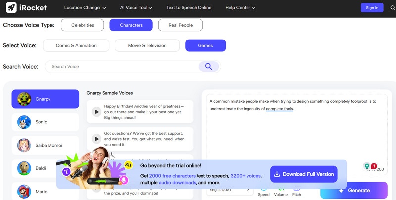Image resolution: width=396 pixels, height=200 pixels.
Task: Expand the Help Center menu
Action: (x=240, y=8)
